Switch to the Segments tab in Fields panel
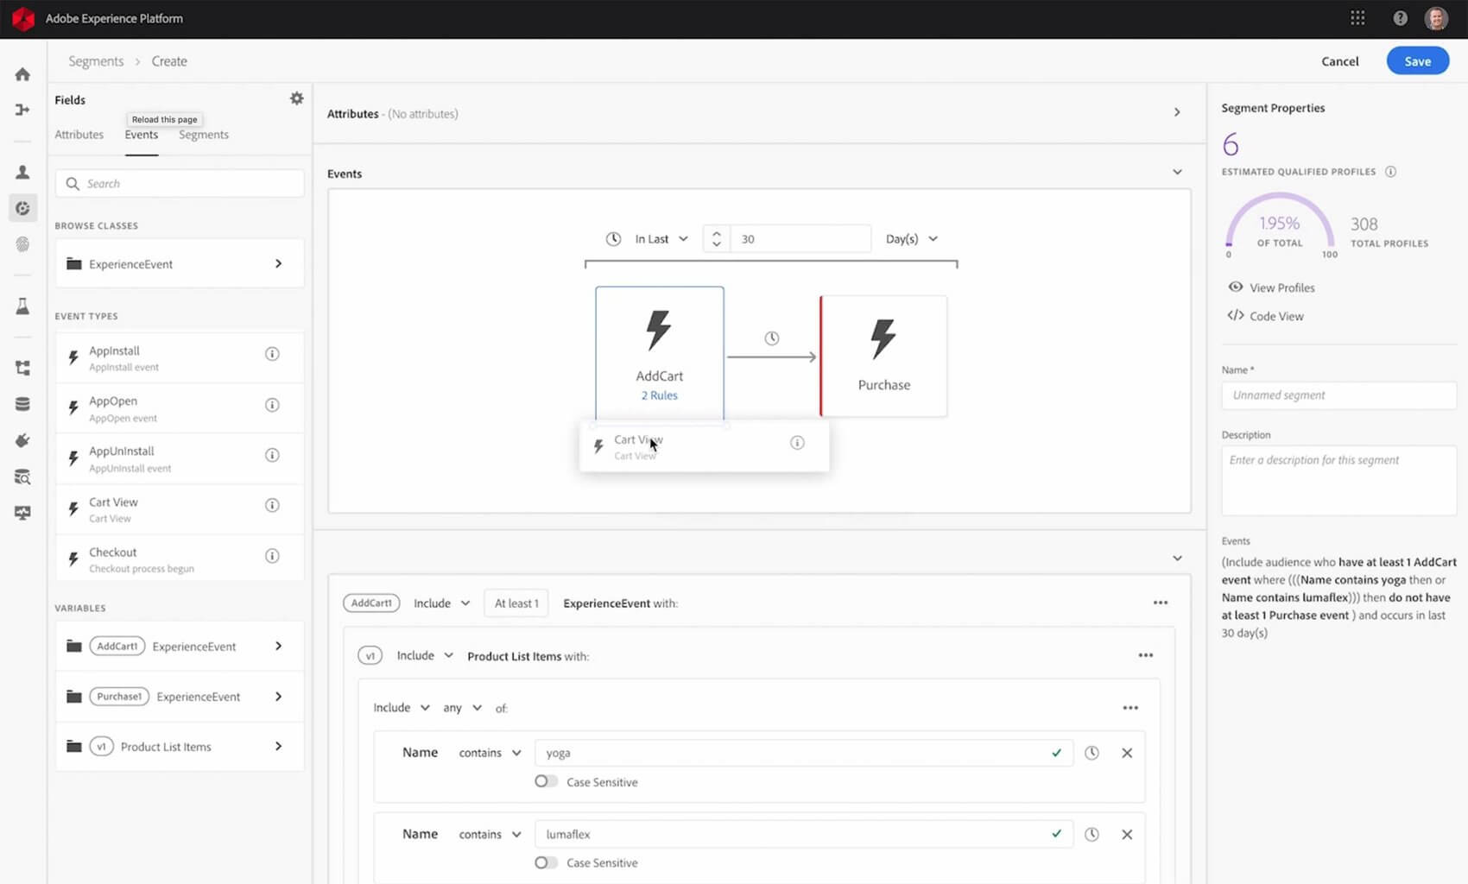The height and width of the screenshot is (884, 1468). point(204,134)
